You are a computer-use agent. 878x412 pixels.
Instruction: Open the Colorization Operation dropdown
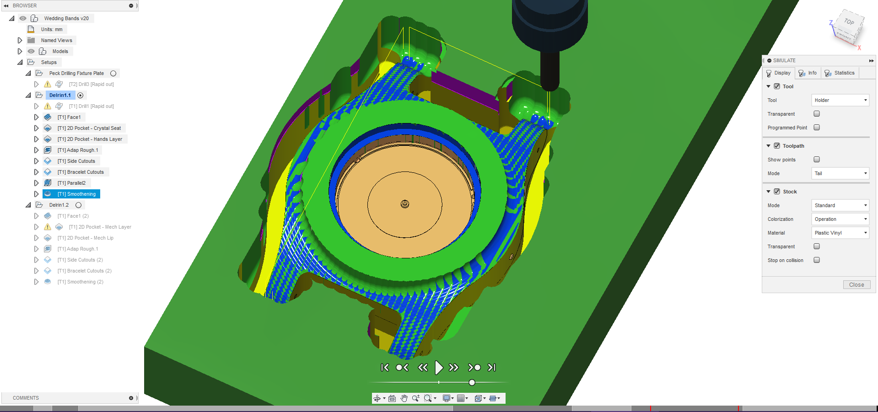coord(840,219)
